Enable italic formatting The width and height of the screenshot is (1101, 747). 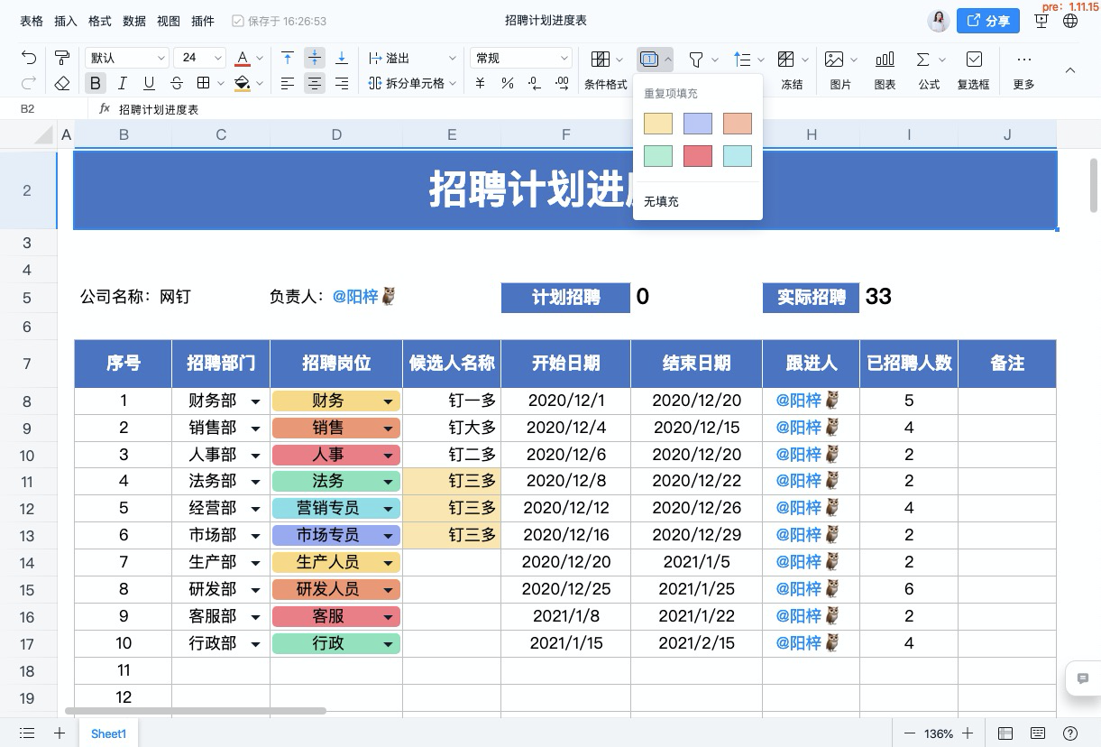(x=120, y=82)
